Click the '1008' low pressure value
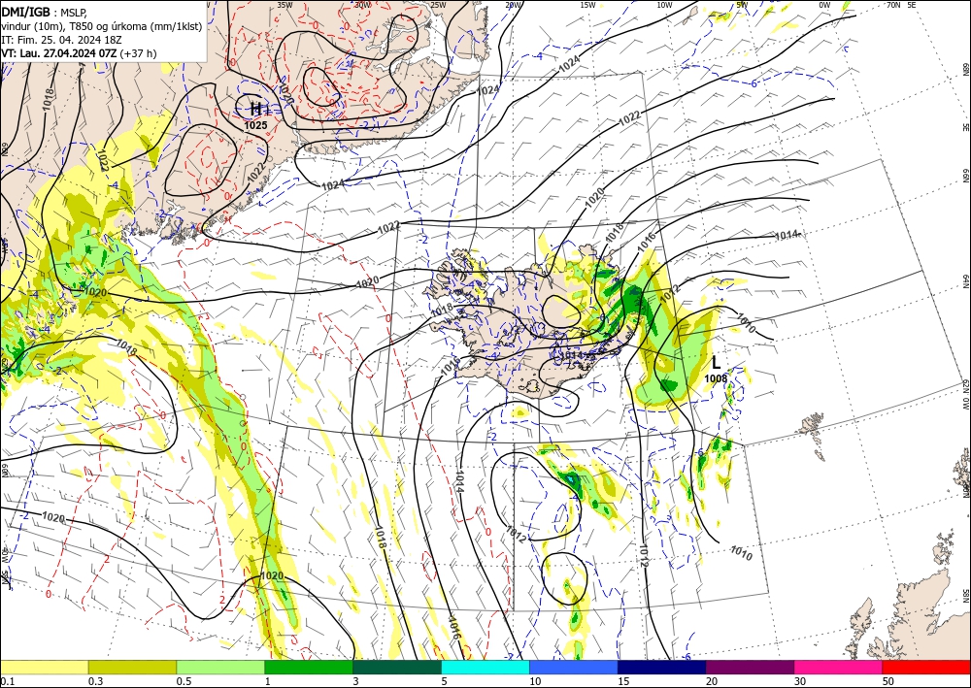971x688 pixels. tap(716, 378)
